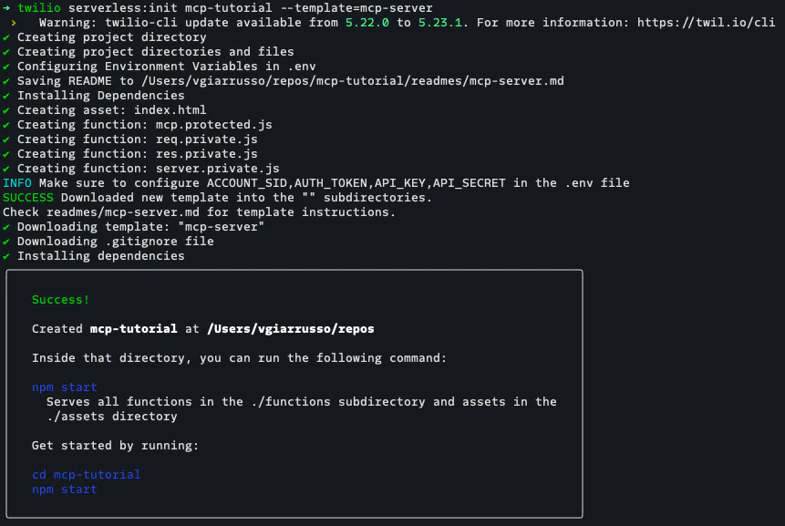Screen dimensions: 785x526
Task: Click the checkmark beside lowercase Installing dependencies
Action: click(x=6, y=256)
